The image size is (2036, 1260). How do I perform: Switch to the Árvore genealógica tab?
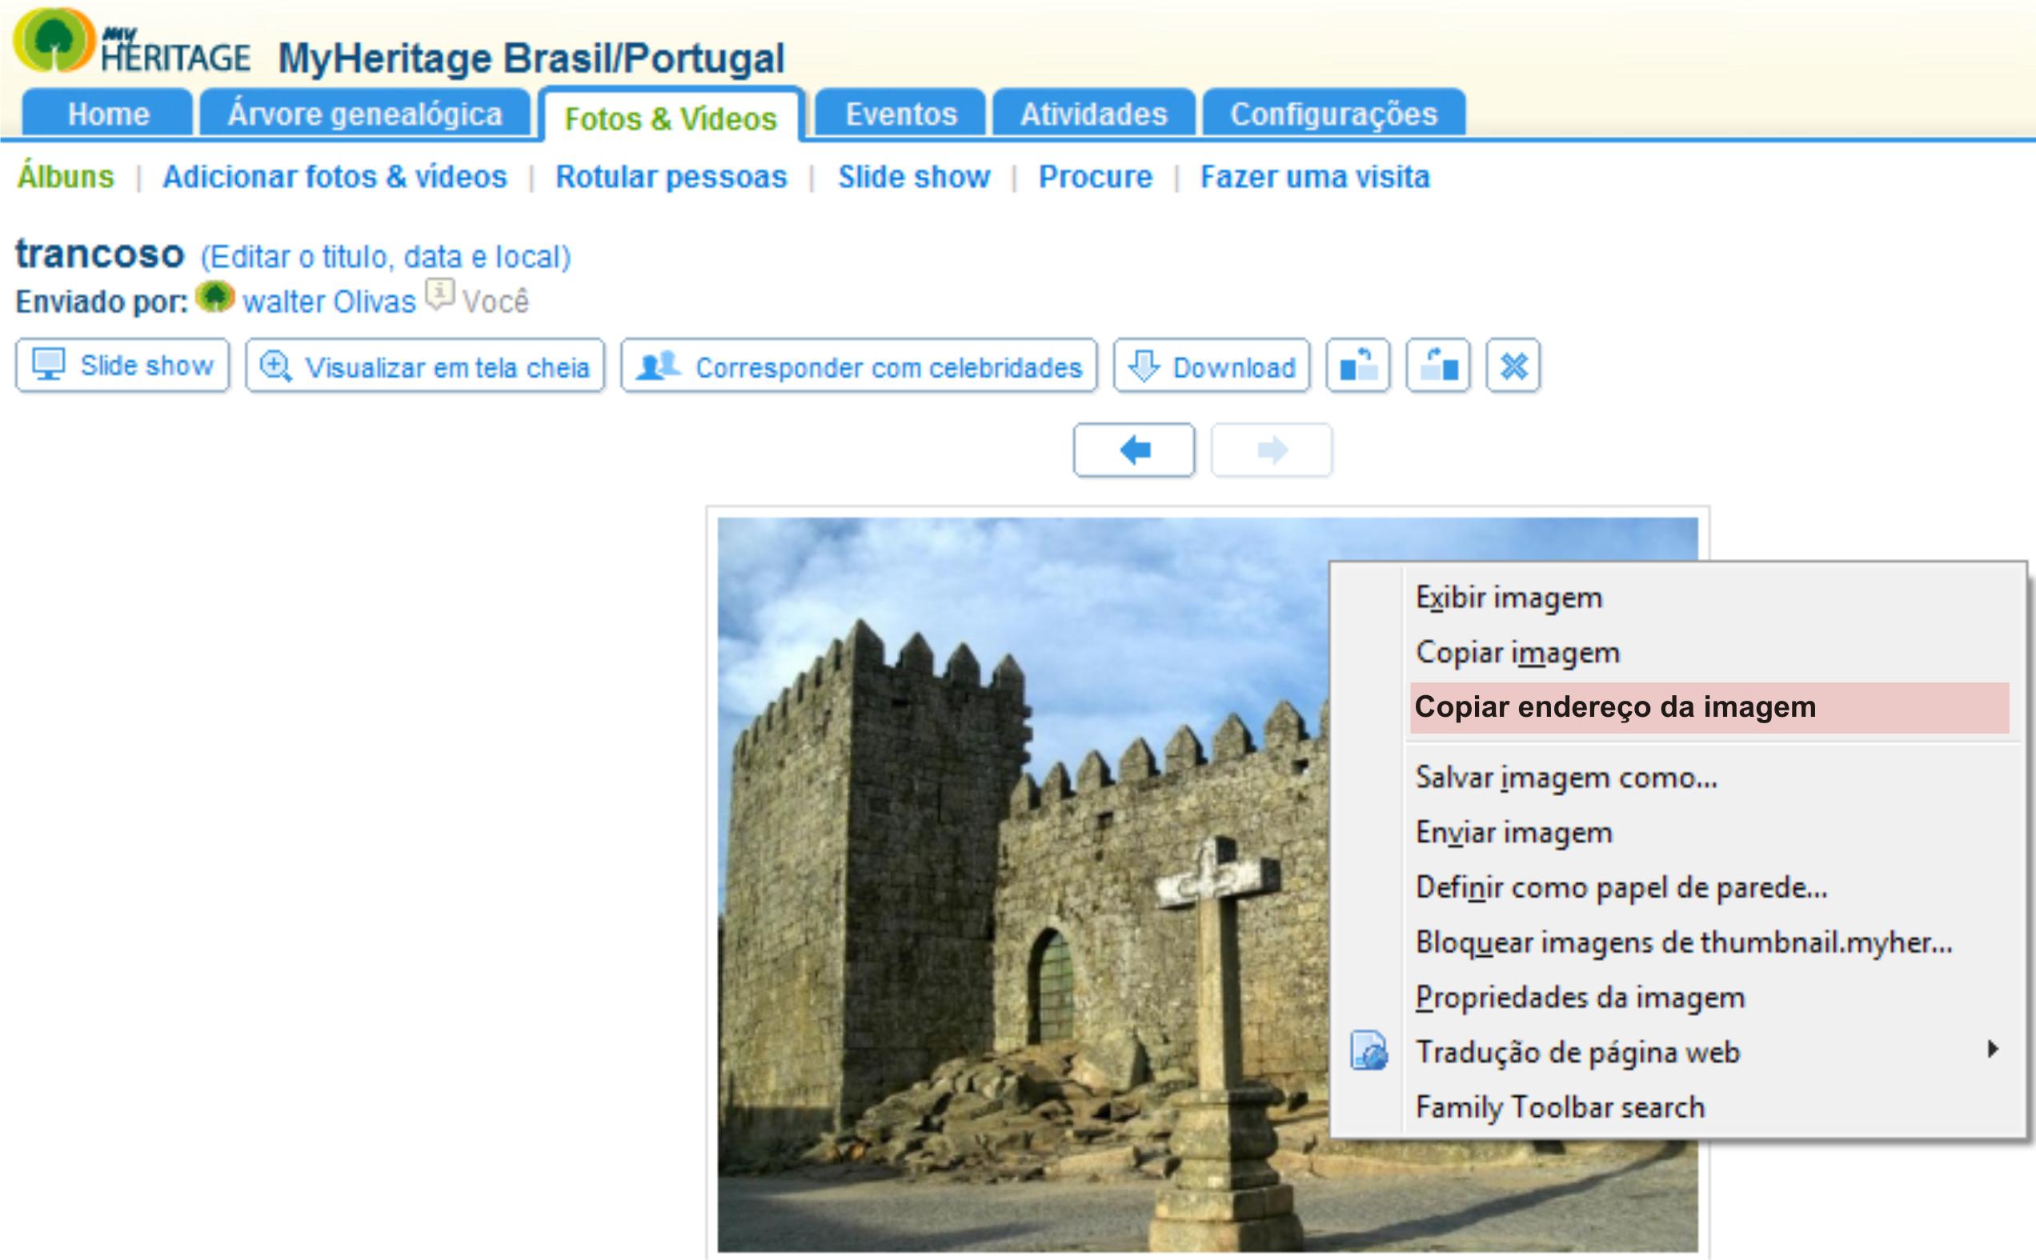pyautogui.click(x=365, y=114)
